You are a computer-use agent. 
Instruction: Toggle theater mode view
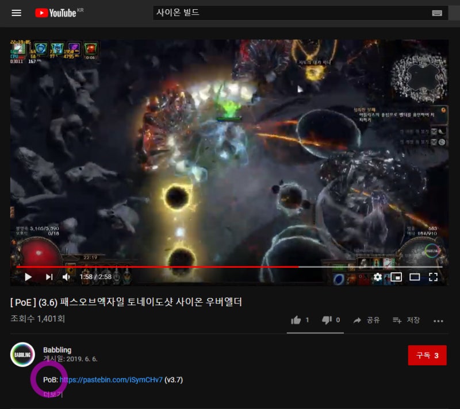point(415,277)
